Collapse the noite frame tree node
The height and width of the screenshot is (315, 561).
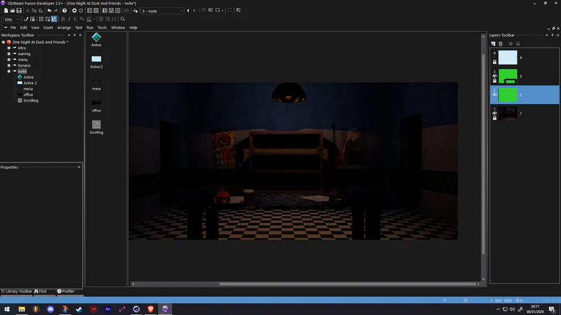coord(9,71)
